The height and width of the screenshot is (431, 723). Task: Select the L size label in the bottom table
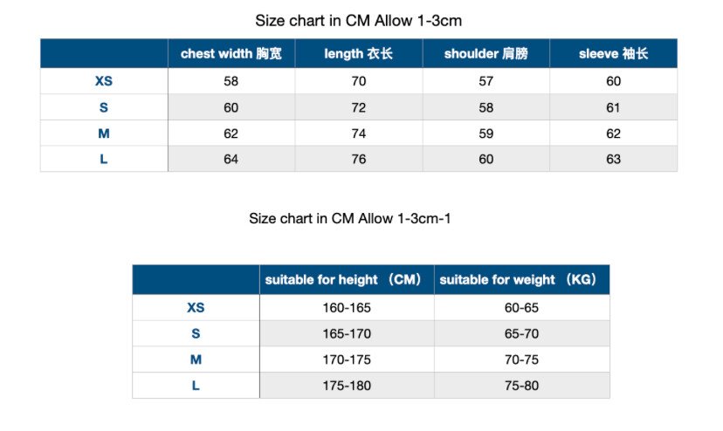(196, 386)
